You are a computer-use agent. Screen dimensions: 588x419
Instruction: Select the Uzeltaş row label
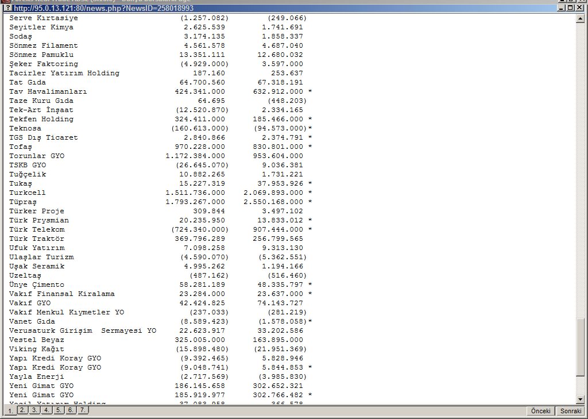(x=25, y=275)
